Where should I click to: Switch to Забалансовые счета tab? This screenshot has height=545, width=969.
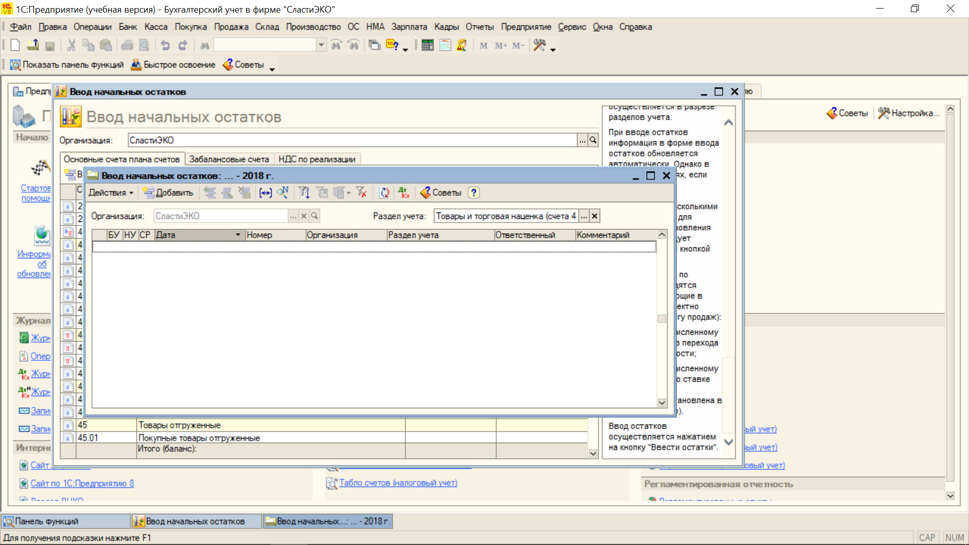click(229, 159)
